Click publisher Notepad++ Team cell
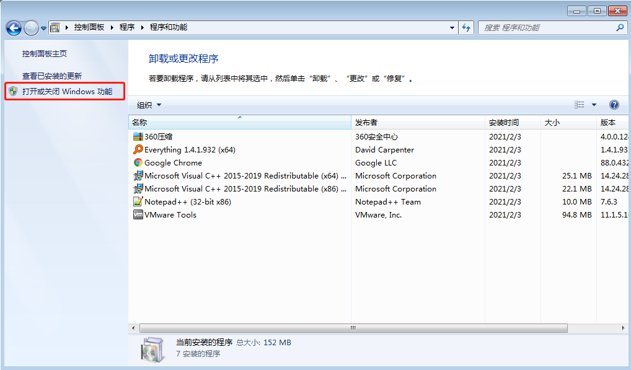This screenshot has width=631, height=370. pyautogui.click(x=388, y=202)
